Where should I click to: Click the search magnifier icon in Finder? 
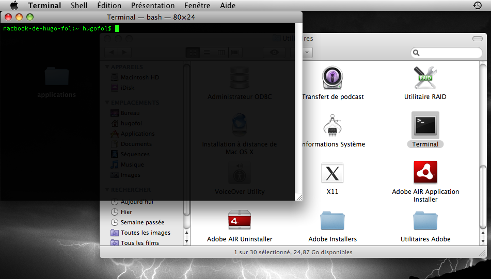(x=416, y=53)
